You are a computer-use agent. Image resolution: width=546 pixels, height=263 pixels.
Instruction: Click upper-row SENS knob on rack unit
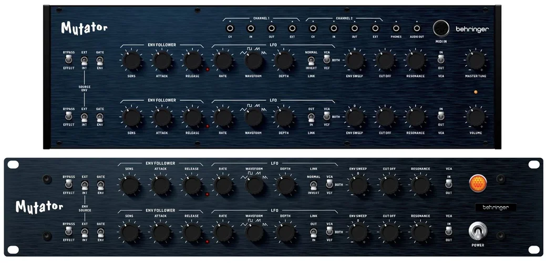(129, 185)
